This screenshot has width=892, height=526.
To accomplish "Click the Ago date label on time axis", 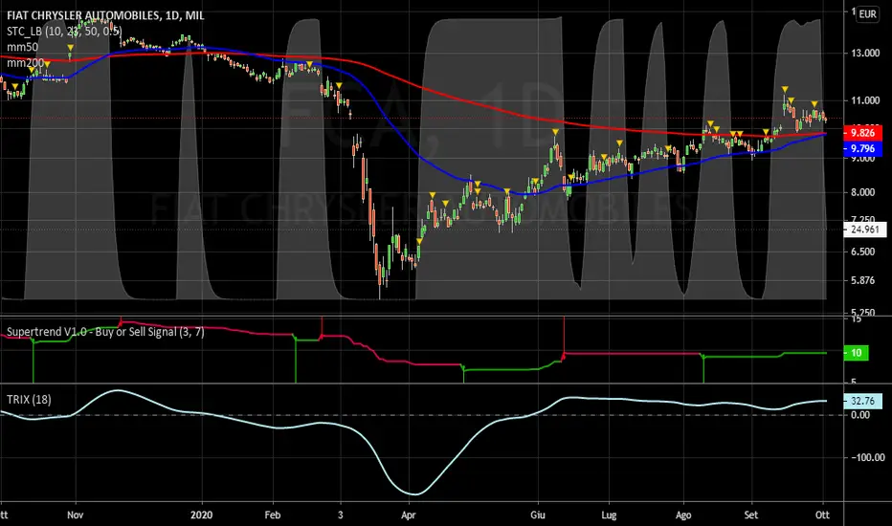I will (x=683, y=515).
